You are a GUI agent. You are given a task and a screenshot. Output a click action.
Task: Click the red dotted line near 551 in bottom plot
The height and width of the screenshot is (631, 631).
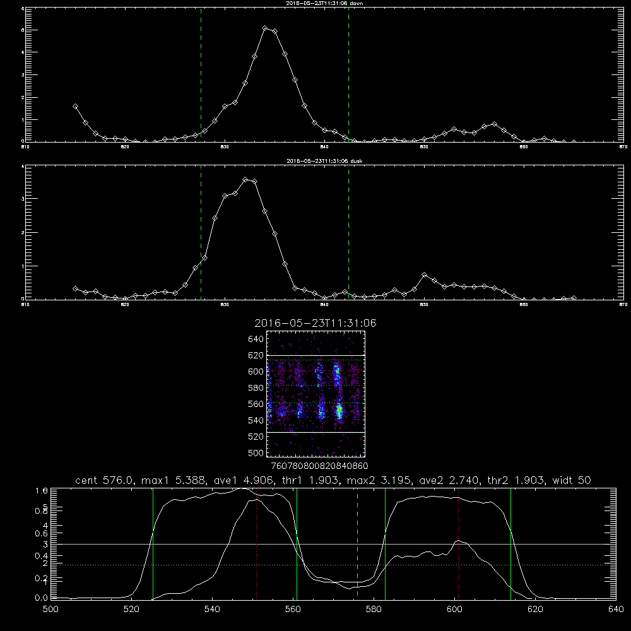[x=256, y=543]
